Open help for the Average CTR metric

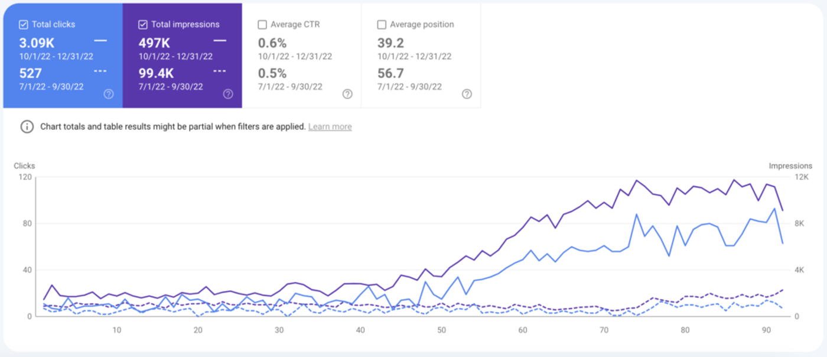click(x=347, y=93)
